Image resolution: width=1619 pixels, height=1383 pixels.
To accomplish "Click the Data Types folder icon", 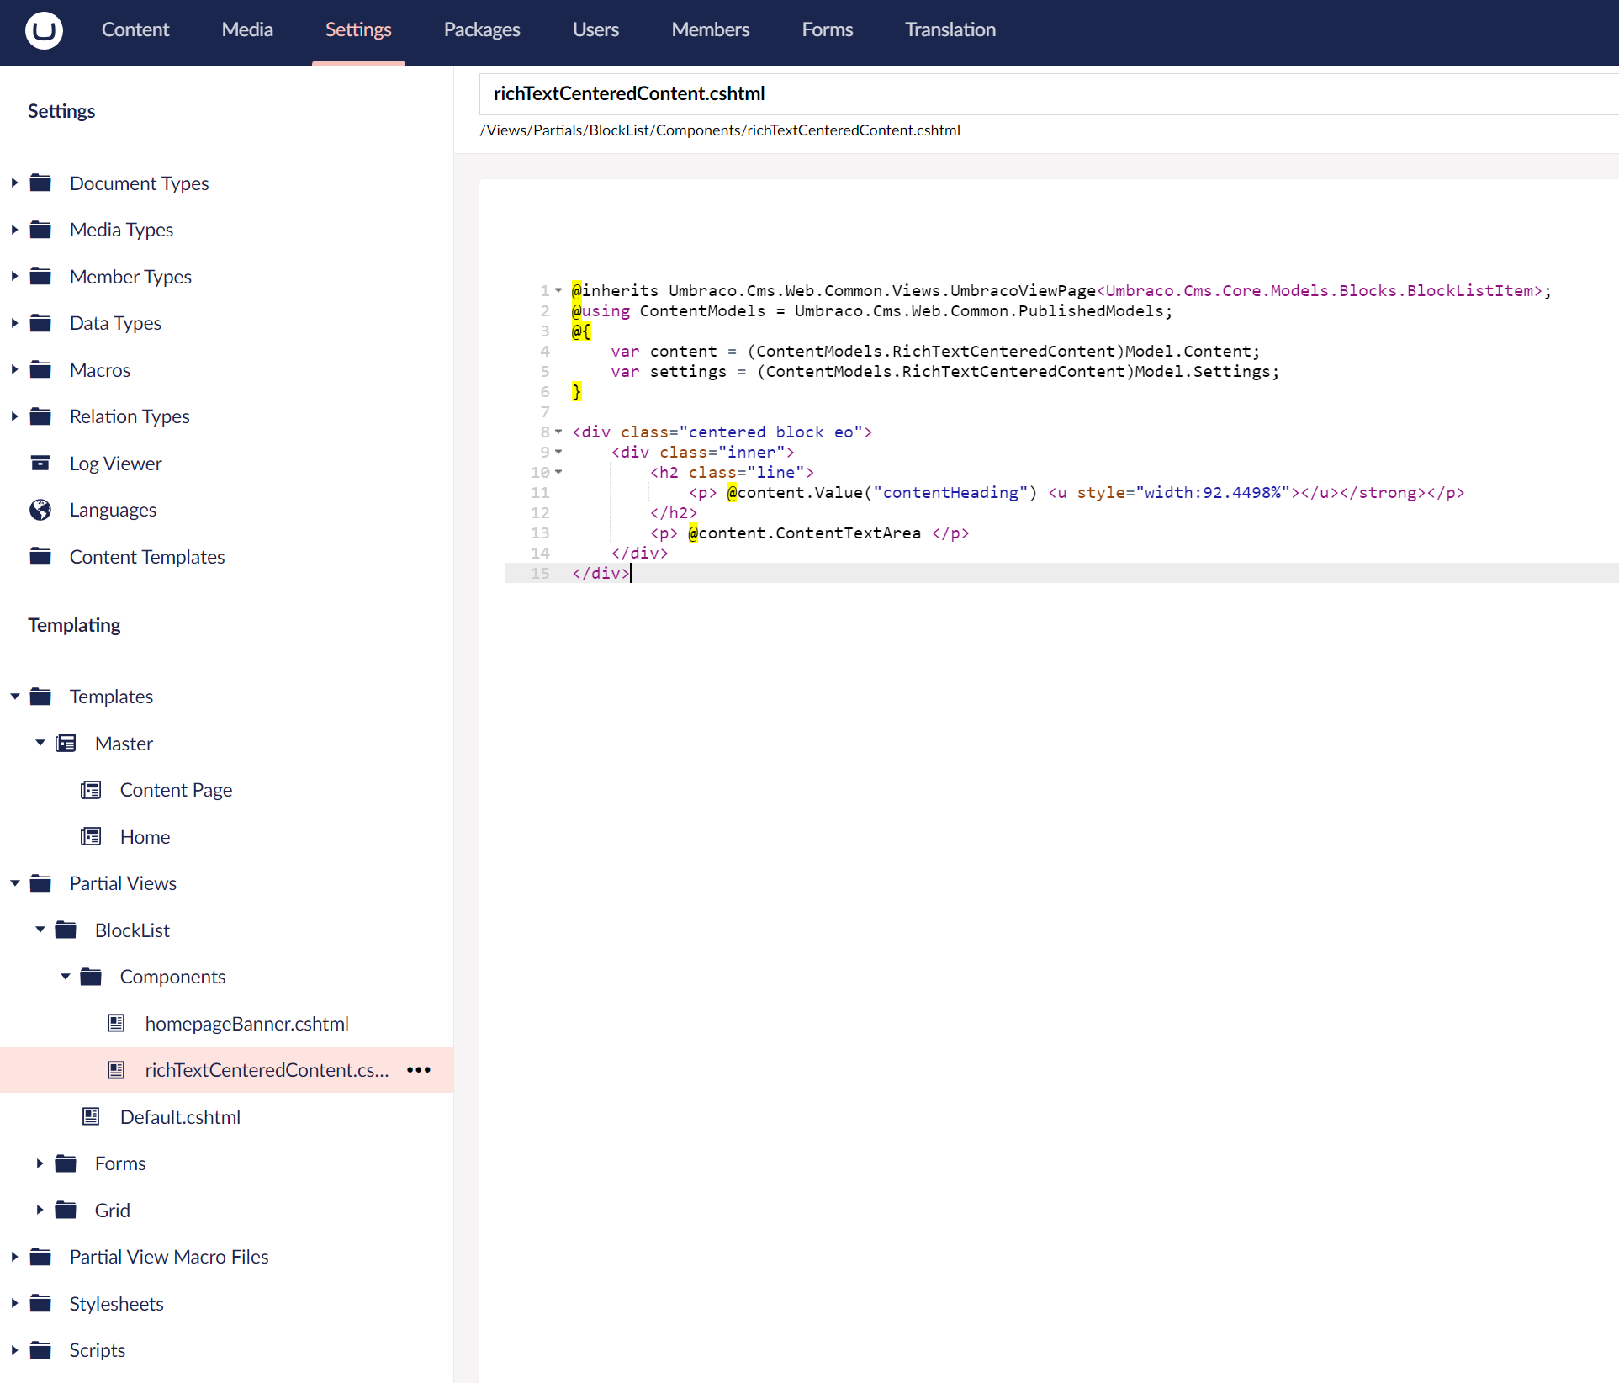I will [40, 322].
